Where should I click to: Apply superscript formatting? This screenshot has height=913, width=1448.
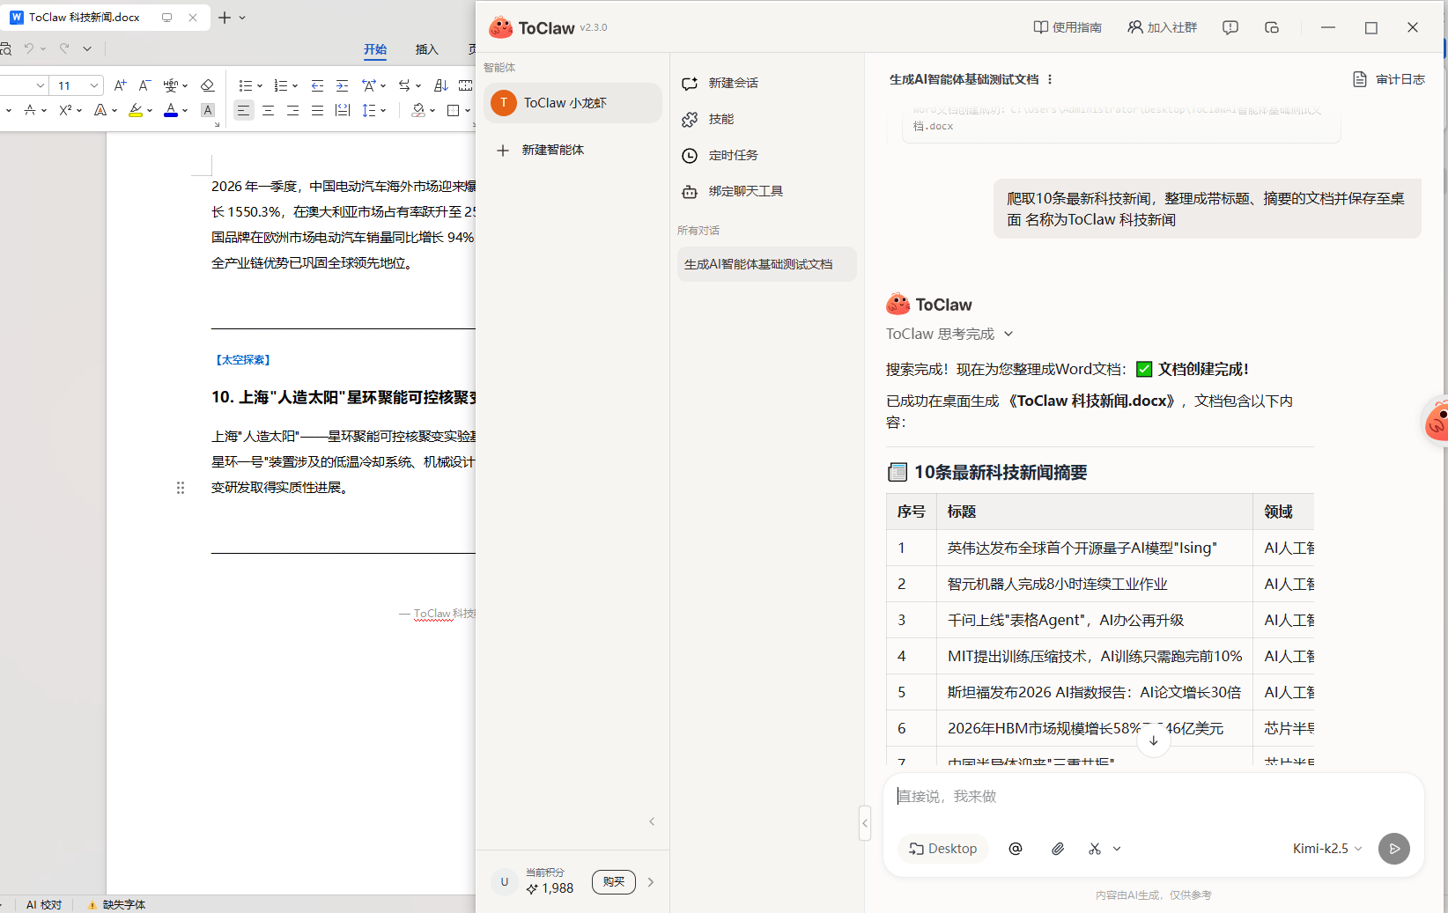(x=65, y=110)
